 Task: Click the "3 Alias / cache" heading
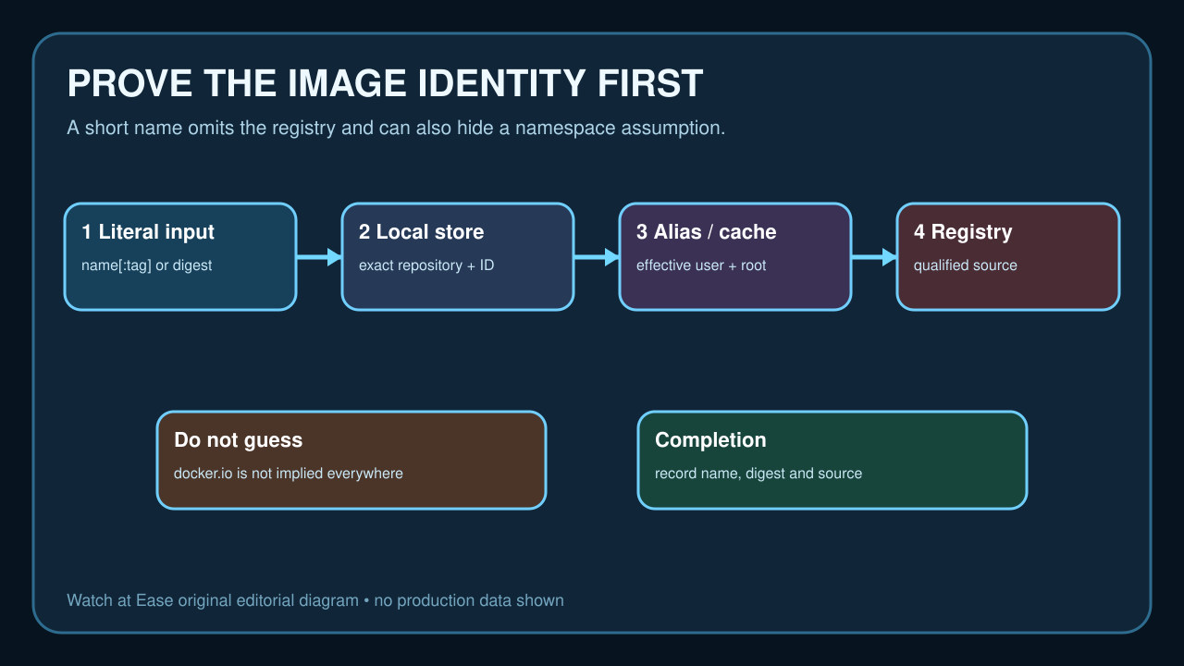[x=706, y=232]
